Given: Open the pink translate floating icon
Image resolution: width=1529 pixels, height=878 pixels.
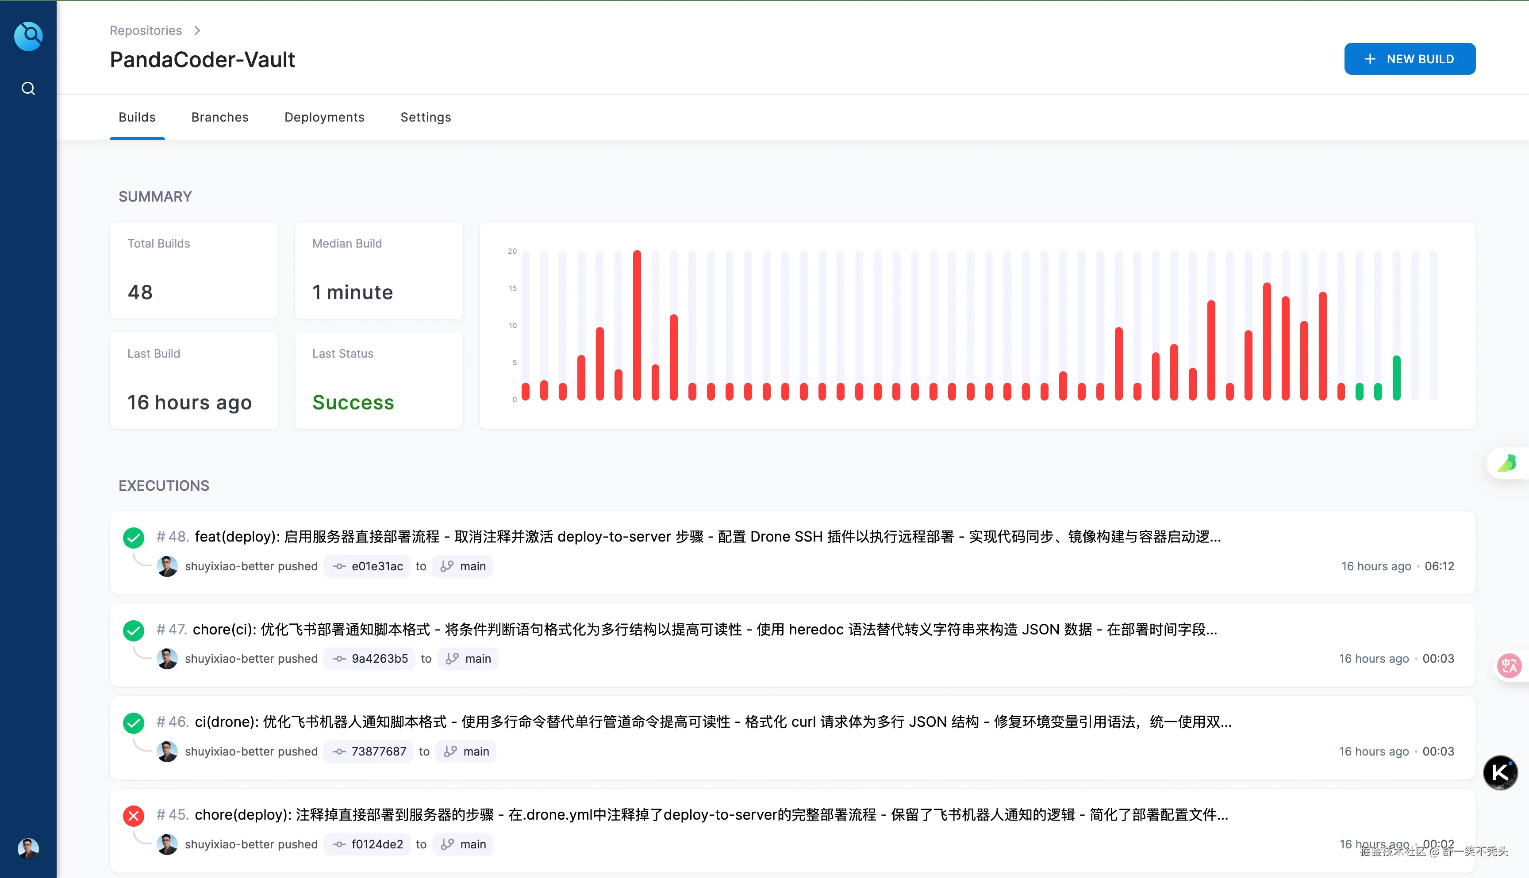Looking at the screenshot, I should tap(1509, 666).
